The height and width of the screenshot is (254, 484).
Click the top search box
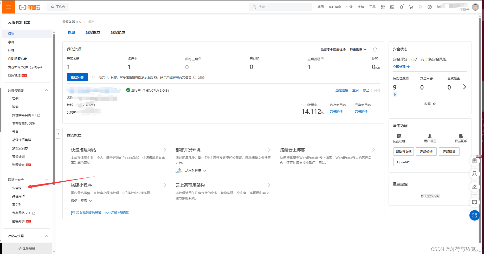(280, 7)
